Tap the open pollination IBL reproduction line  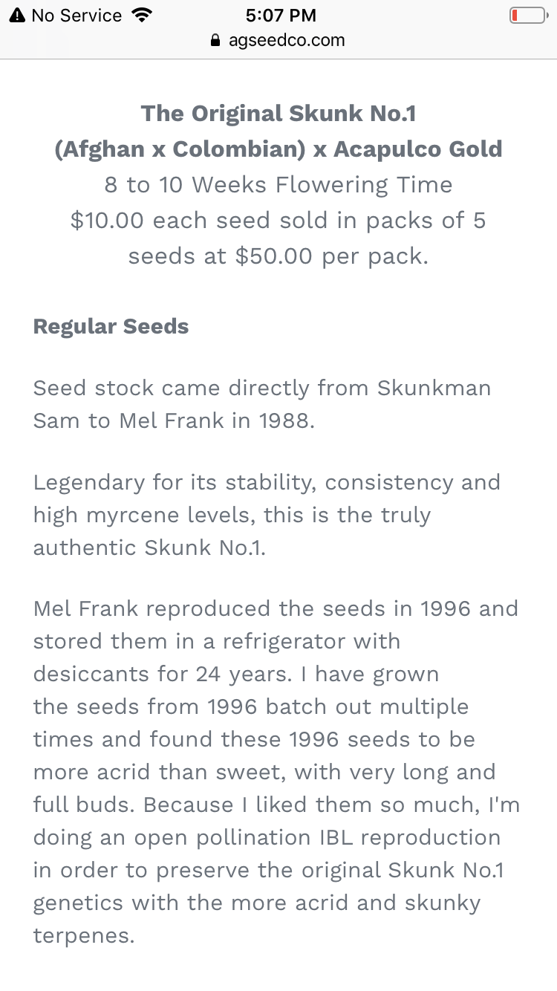tap(267, 837)
